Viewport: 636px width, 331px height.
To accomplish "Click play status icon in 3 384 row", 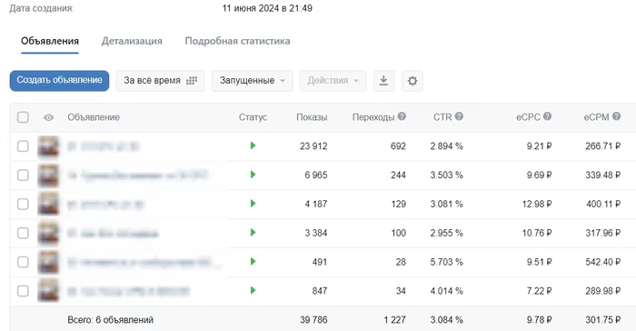I will point(253,233).
